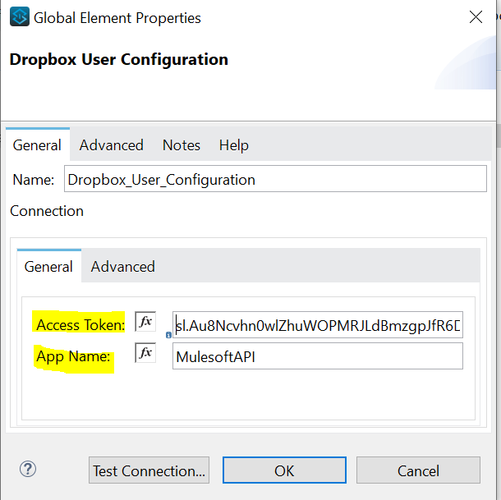Focus the Access Token text field
This screenshot has height=500, width=501.
(x=318, y=325)
